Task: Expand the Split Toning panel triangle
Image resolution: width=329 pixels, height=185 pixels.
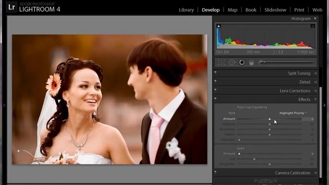Action: point(315,73)
